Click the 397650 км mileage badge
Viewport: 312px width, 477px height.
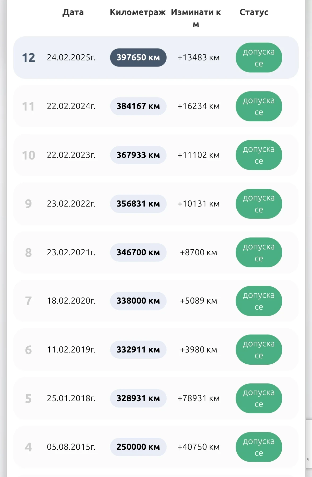138,58
